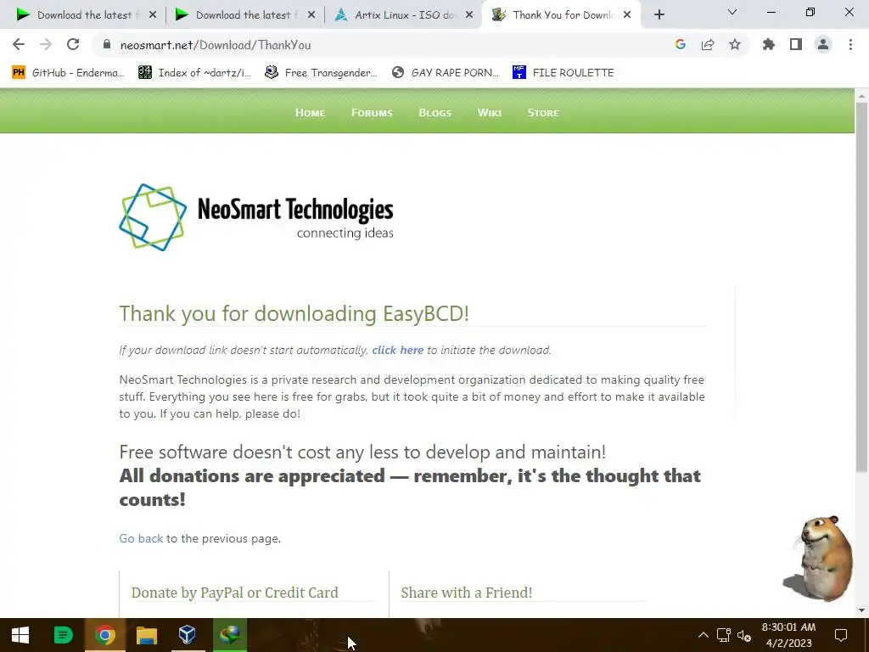Image resolution: width=869 pixels, height=652 pixels.
Task: Open a new browser tab
Action: coord(659,15)
